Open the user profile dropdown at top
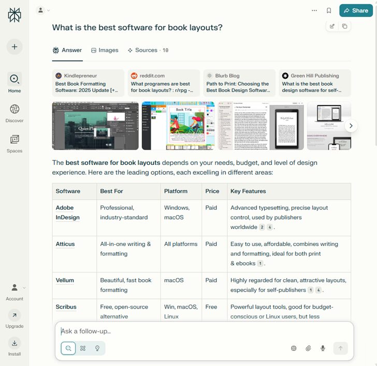Screen dimensions: 377x366 [43, 10]
